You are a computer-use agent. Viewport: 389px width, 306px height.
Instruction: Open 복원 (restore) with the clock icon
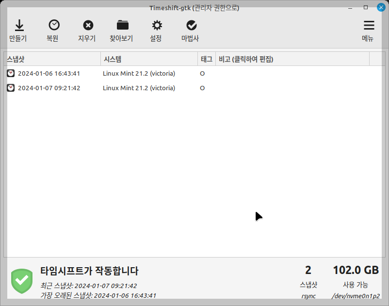click(54, 25)
